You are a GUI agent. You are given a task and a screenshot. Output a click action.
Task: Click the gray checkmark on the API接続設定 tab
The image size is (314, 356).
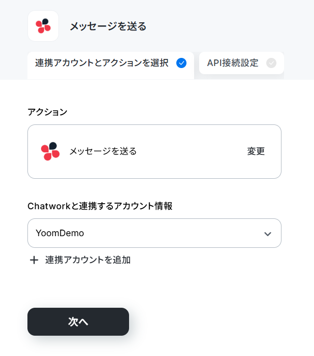point(271,63)
